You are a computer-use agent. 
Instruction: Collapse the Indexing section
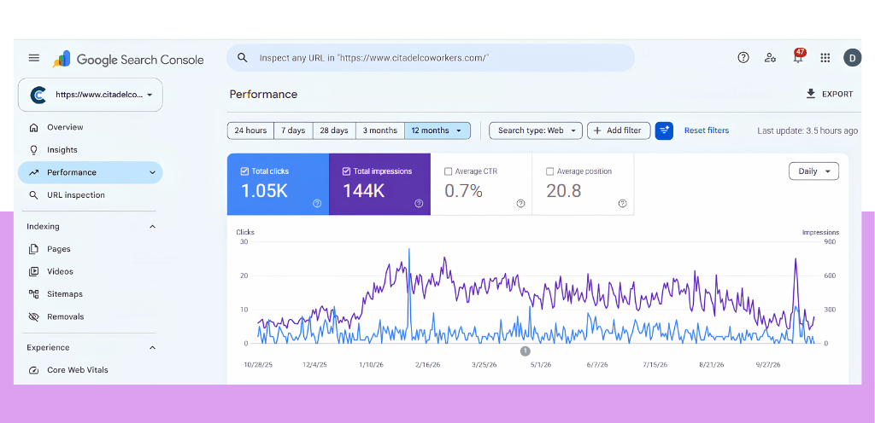tap(152, 227)
